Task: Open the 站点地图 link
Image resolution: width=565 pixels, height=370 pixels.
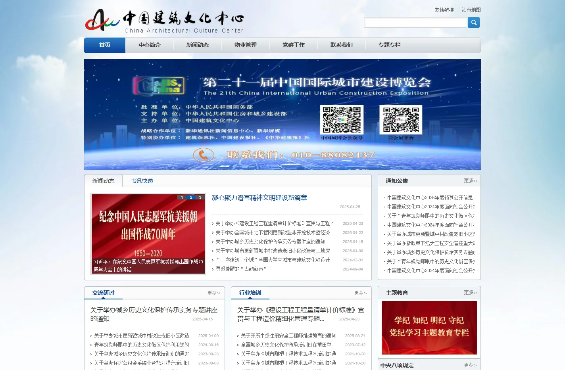Action: (471, 10)
